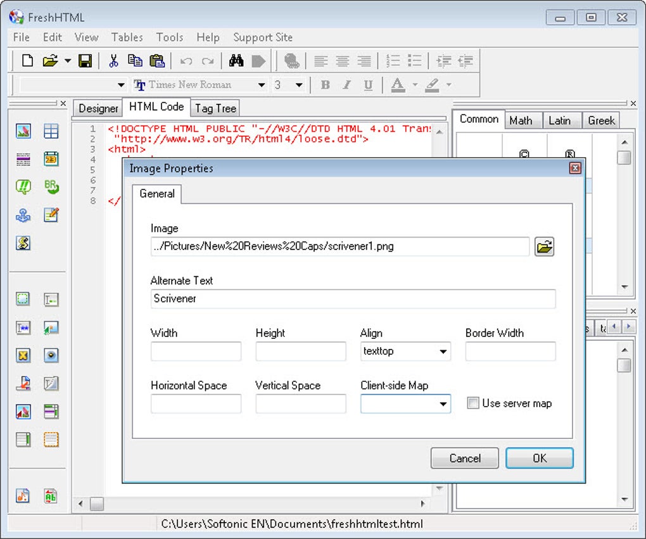The height and width of the screenshot is (539, 646).
Task: Open the Support Site menu
Action: [x=263, y=37]
